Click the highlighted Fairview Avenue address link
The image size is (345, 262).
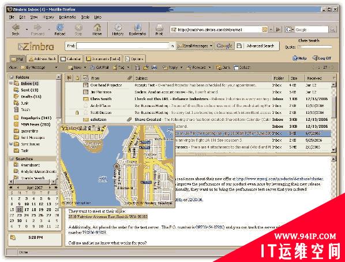(108, 216)
